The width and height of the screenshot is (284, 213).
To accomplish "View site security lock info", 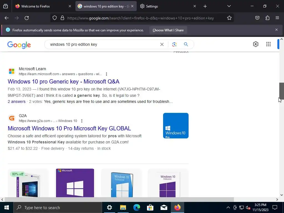I will 62,18.
